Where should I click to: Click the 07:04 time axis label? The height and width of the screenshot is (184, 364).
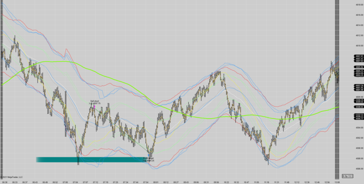click(75, 182)
